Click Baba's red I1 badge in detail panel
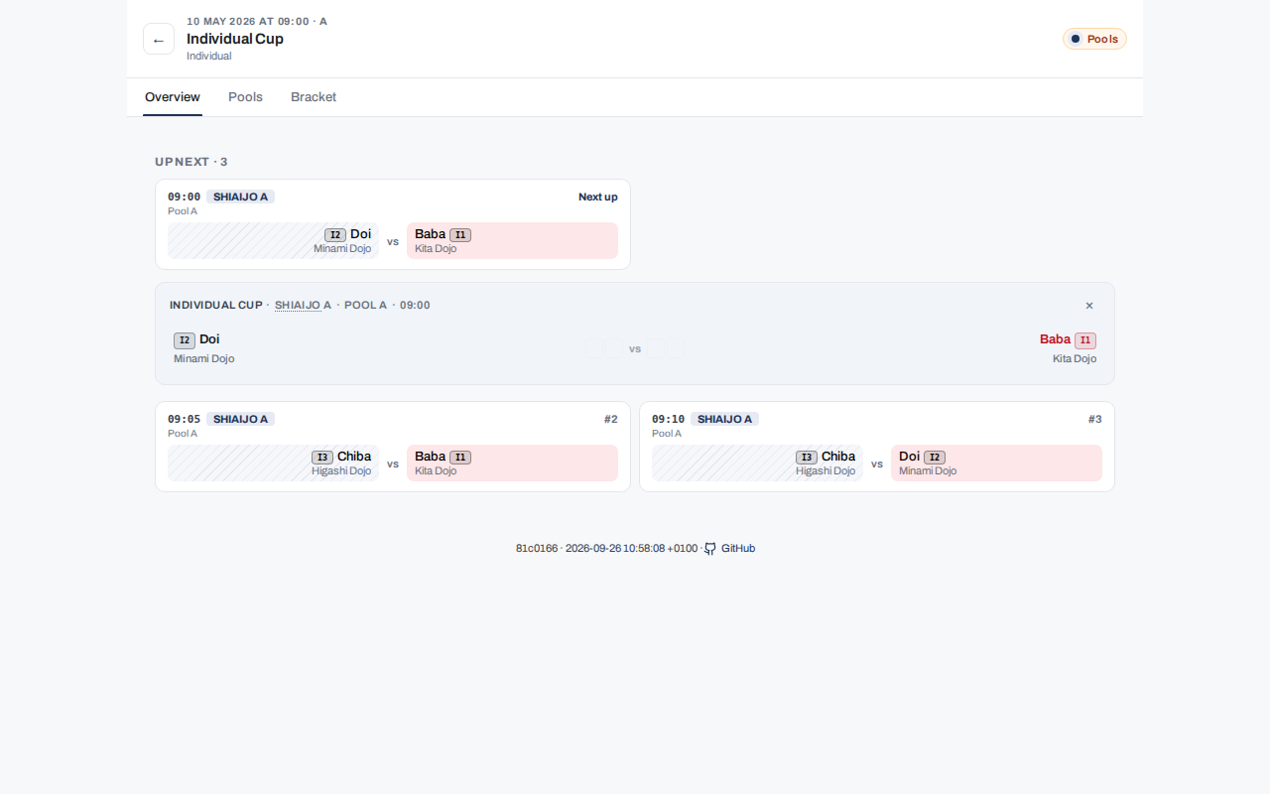Screen dimensions: 1270x794 [1085, 340]
